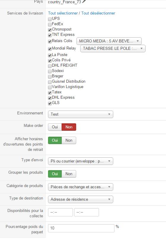The width and height of the screenshot is (166, 241).
Task: Expand the Type d'envoi dropdown
Action: [x=81, y=161]
